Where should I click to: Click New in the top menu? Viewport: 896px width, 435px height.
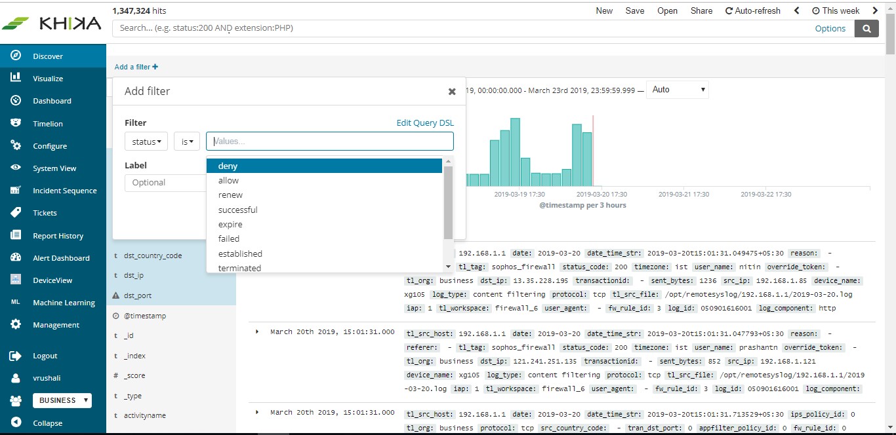coord(604,10)
